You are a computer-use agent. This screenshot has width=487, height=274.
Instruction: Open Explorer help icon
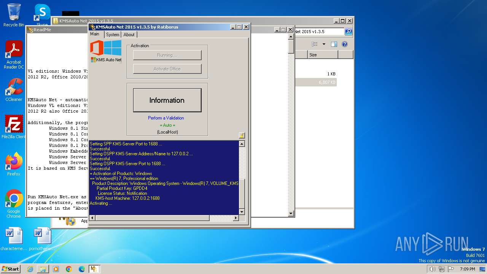click(x=345, y=44)
